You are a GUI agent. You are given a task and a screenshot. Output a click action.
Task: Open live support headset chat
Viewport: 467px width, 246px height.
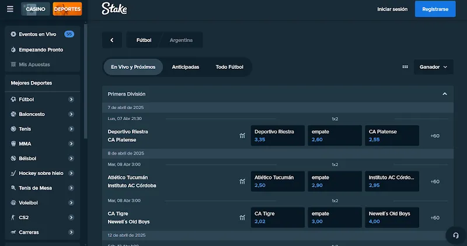coord(456,236)
